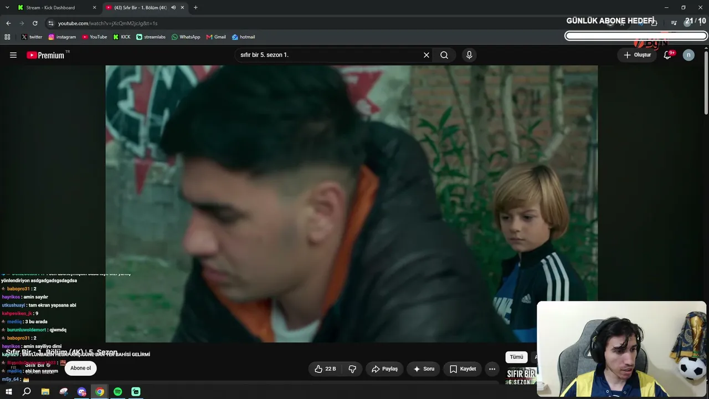Mute the playing YouTube tab audio

[173, 8]
